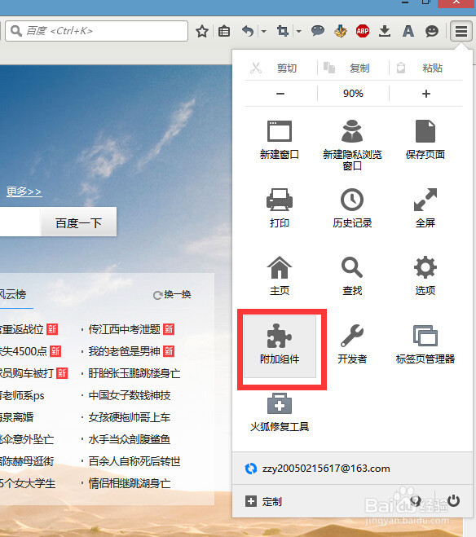Click 换一换 refresh link
The image size is (476, 537).
coord(172,294)
